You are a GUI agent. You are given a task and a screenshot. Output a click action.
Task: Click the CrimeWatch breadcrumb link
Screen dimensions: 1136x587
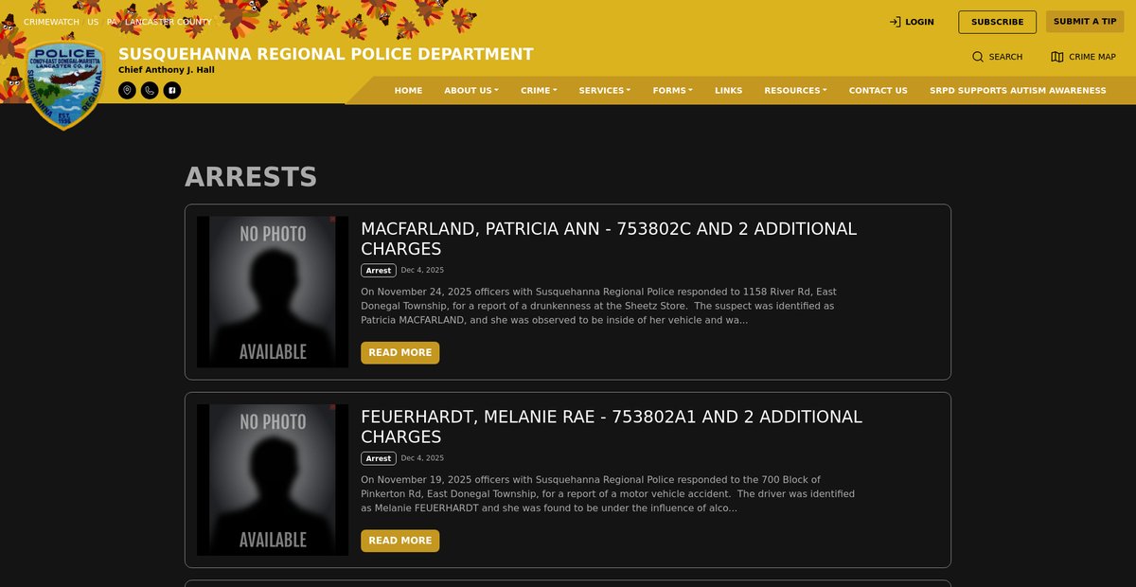coord(51,22)
